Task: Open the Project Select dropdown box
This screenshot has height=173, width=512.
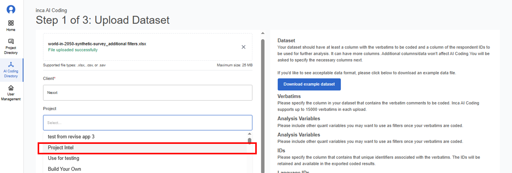Action: click(x=147, y=123)
